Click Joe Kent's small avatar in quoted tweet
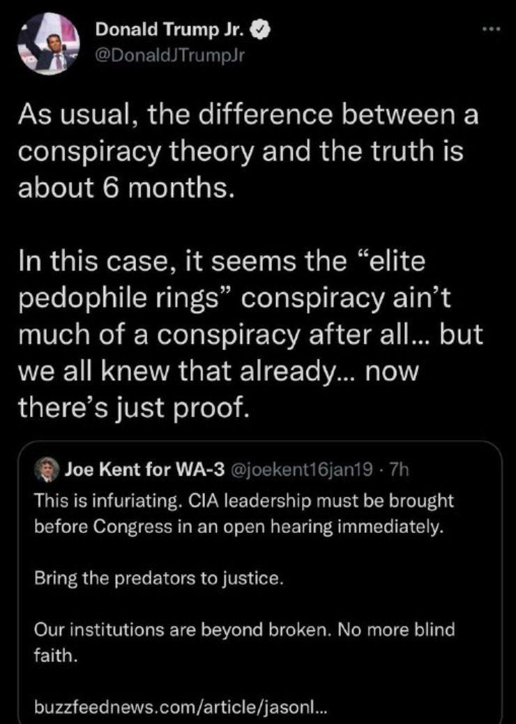Screen dimensions: 516x724 tap(49, 470)
